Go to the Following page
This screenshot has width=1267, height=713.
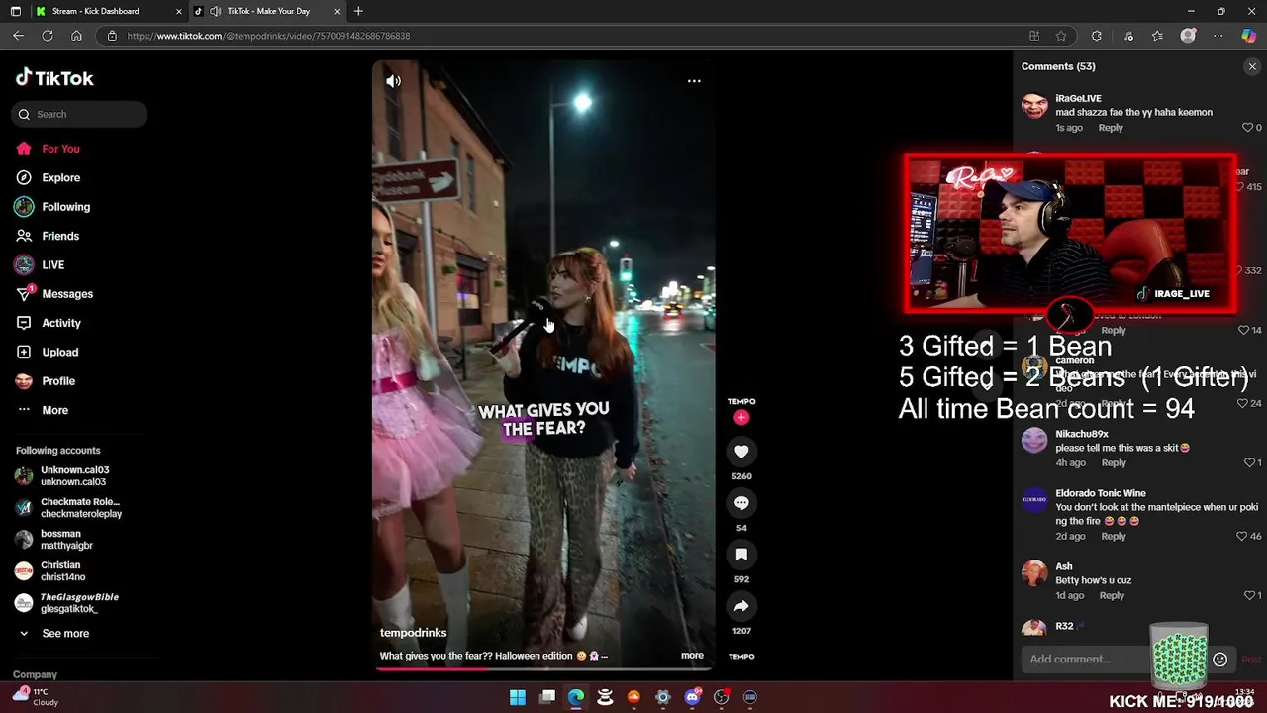point(52,207)
